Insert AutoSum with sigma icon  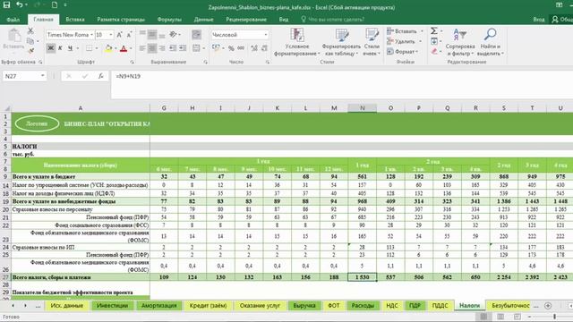[433, 31]
